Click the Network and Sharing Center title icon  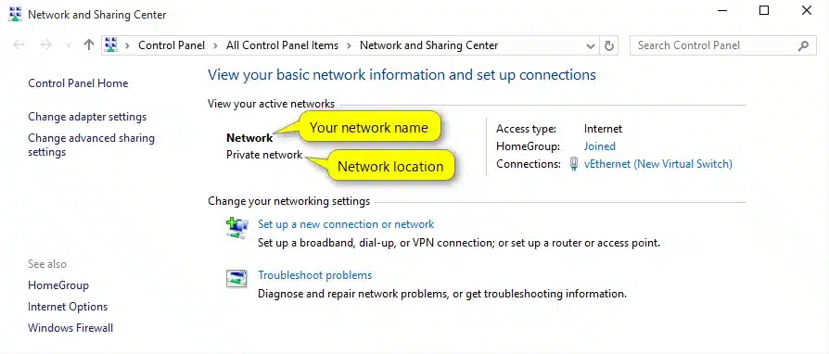15,14
